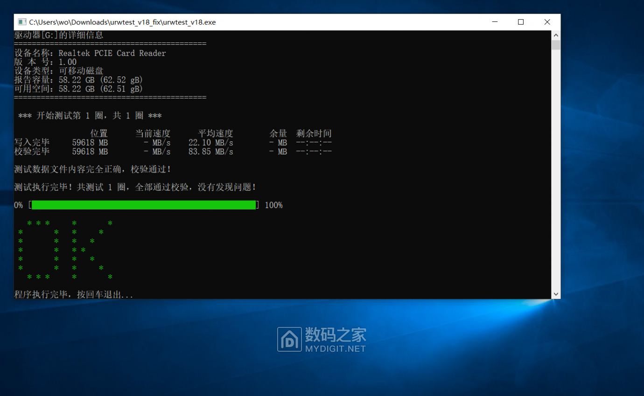Click the "剩余时间" column header
The width and height of the screenshot is (644, 396).
coord(314,133)
